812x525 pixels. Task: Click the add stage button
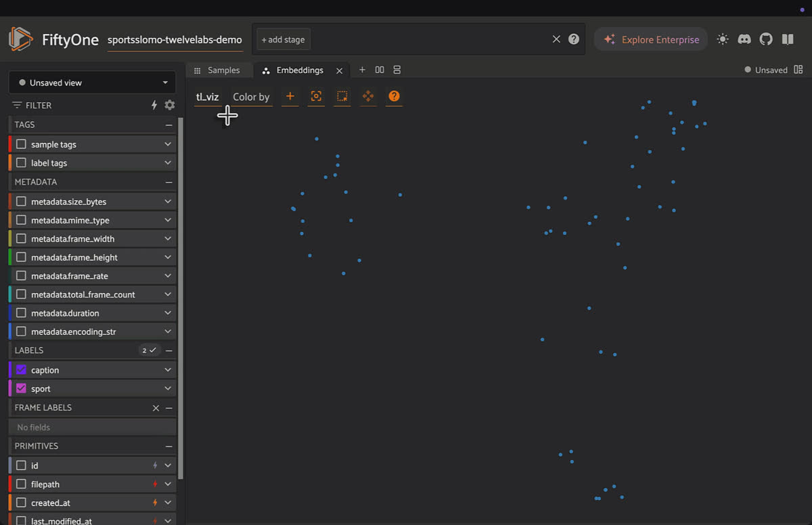tap(283, 39)
